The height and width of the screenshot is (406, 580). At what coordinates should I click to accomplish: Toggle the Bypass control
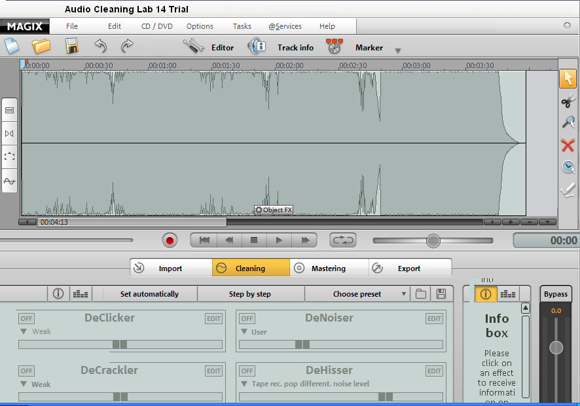coord(555,294)
